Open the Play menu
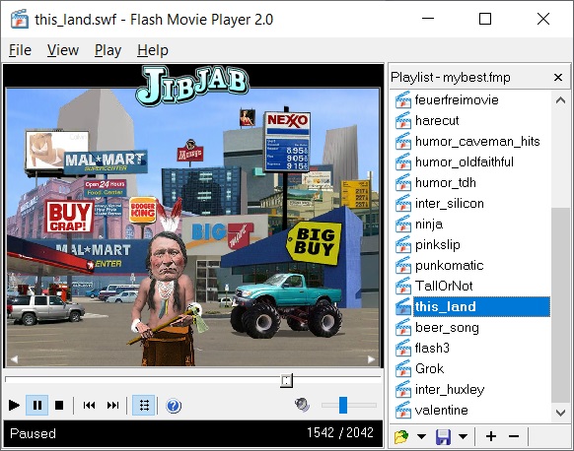The width and height of the screenshot is (574, 451). [x=108, y=50]
